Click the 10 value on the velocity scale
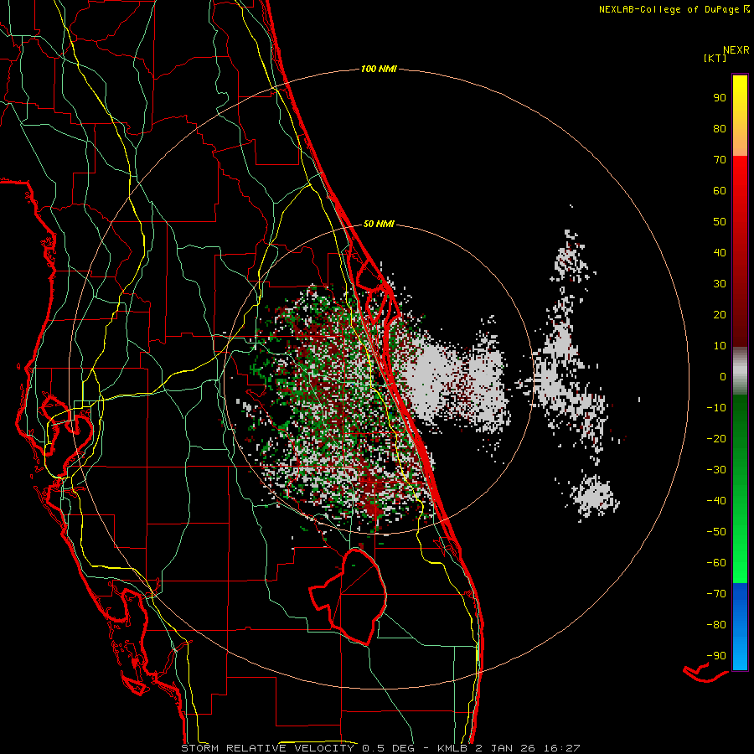This screenshot has width=754, height=754. [720, 346]
